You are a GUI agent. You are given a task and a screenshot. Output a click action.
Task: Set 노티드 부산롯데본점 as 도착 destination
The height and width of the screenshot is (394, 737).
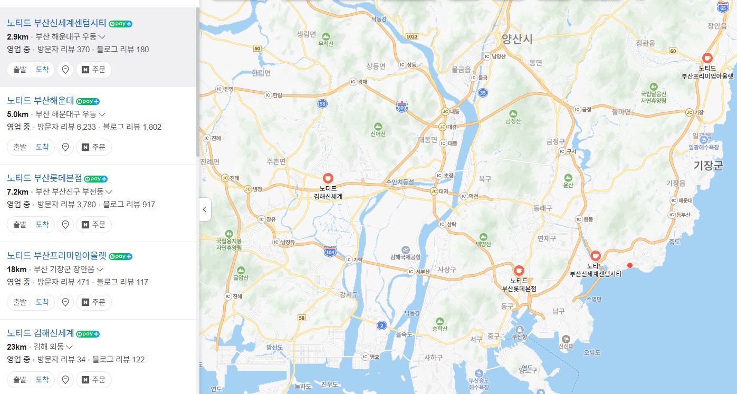[x=42, y=225]
